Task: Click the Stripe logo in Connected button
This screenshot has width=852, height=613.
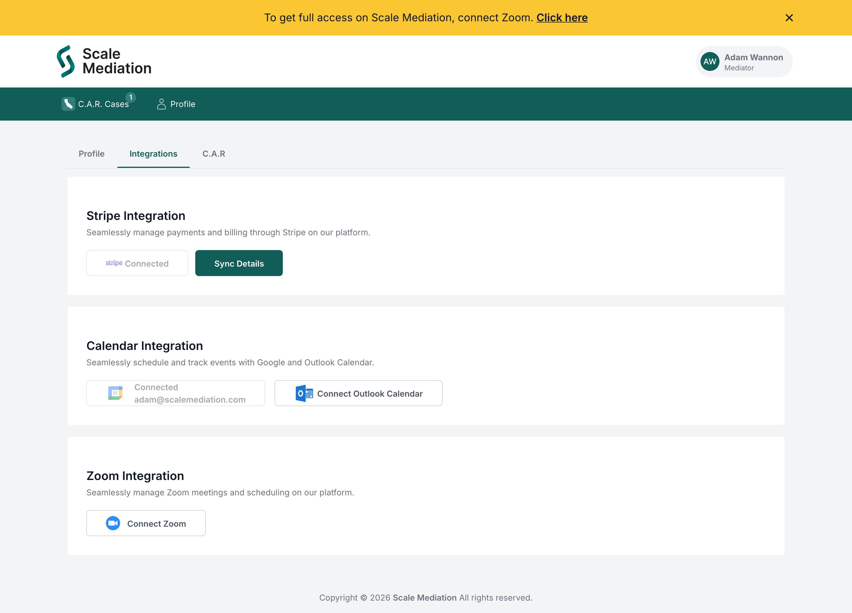Action: pyautogui.click(x=114, y=263)
